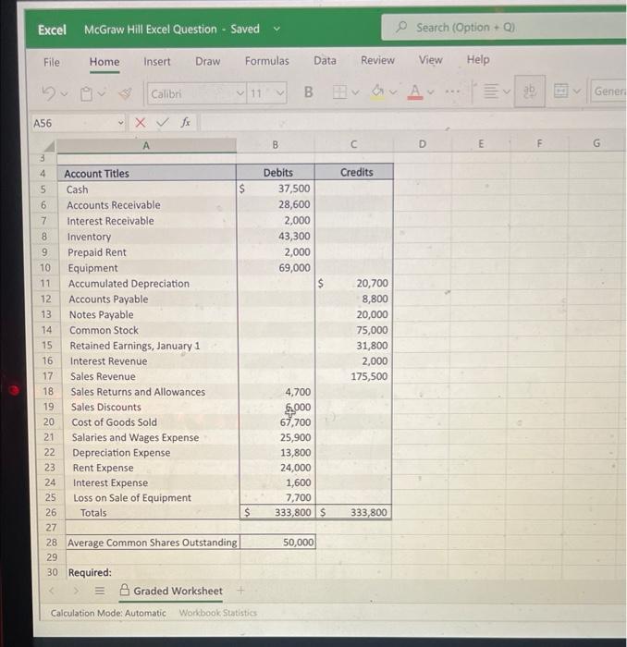Cancel the entry with the red X
The image size is (627, 647).
pos(141,123)
